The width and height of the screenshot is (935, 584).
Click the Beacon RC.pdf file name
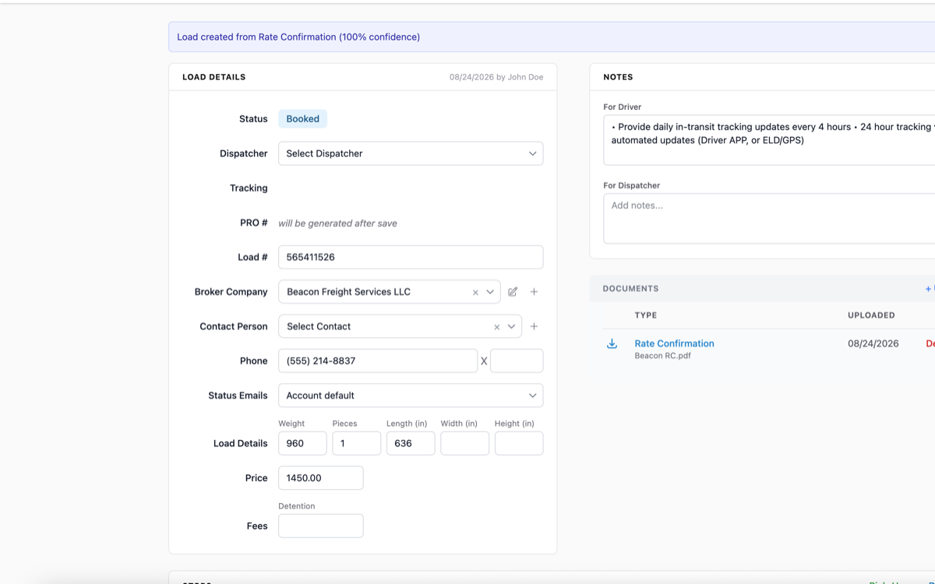662,356
